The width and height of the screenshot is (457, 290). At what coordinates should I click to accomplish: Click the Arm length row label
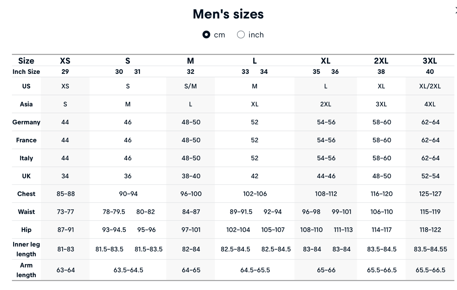click(26, 270)
